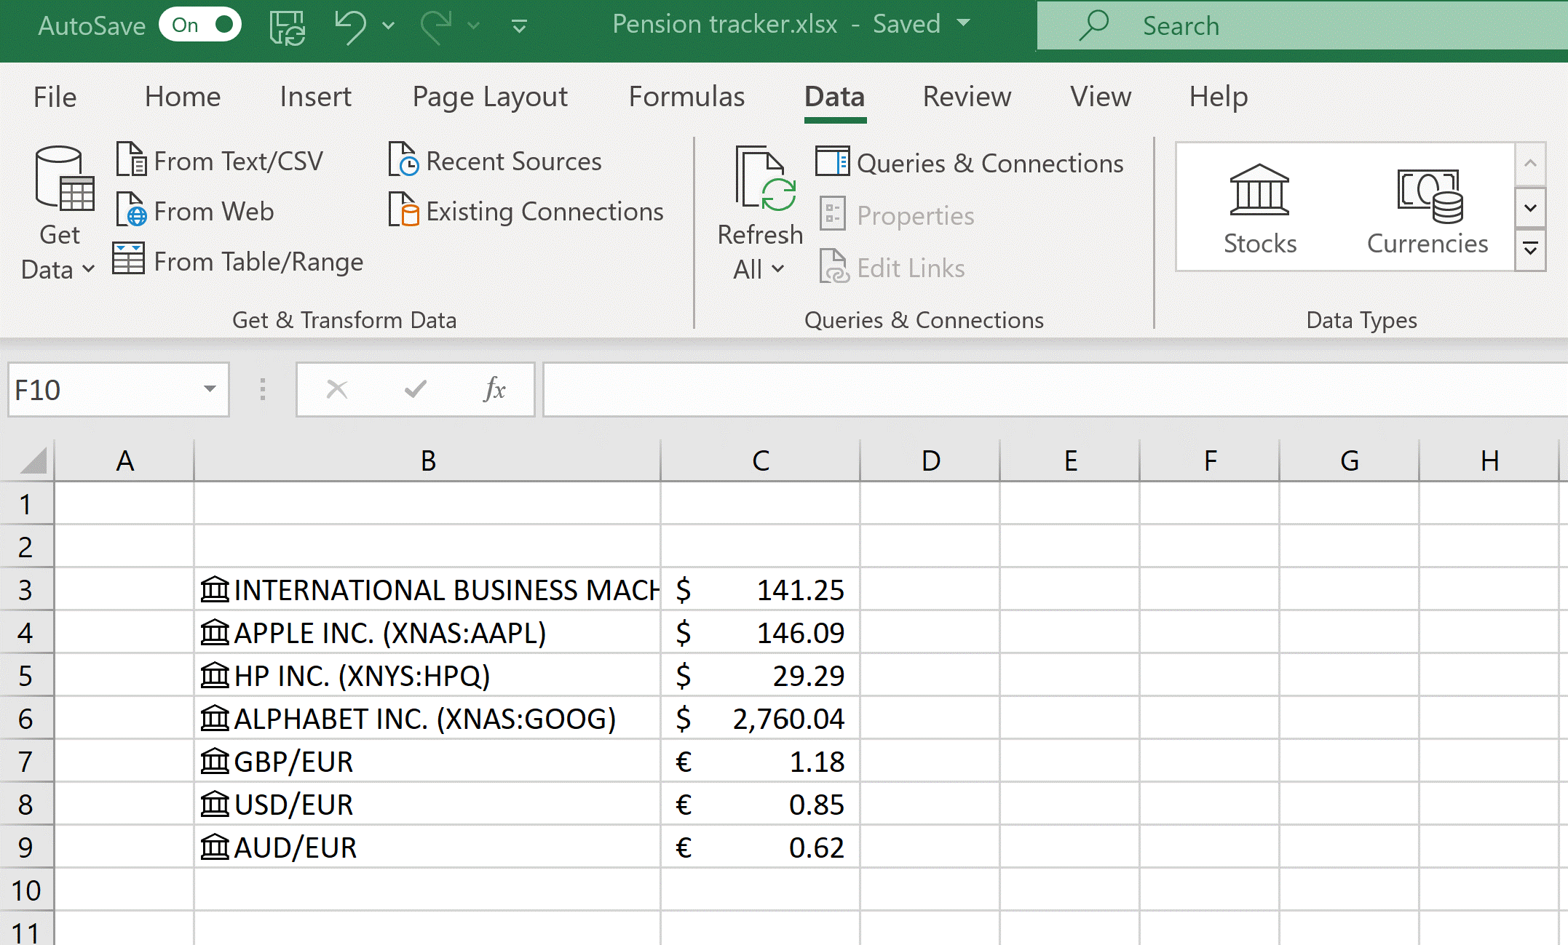The width and height of the screenshot is (1568, 945).
Task: Select column F header
Action: pyautogui.click(x=1210, y=460)
